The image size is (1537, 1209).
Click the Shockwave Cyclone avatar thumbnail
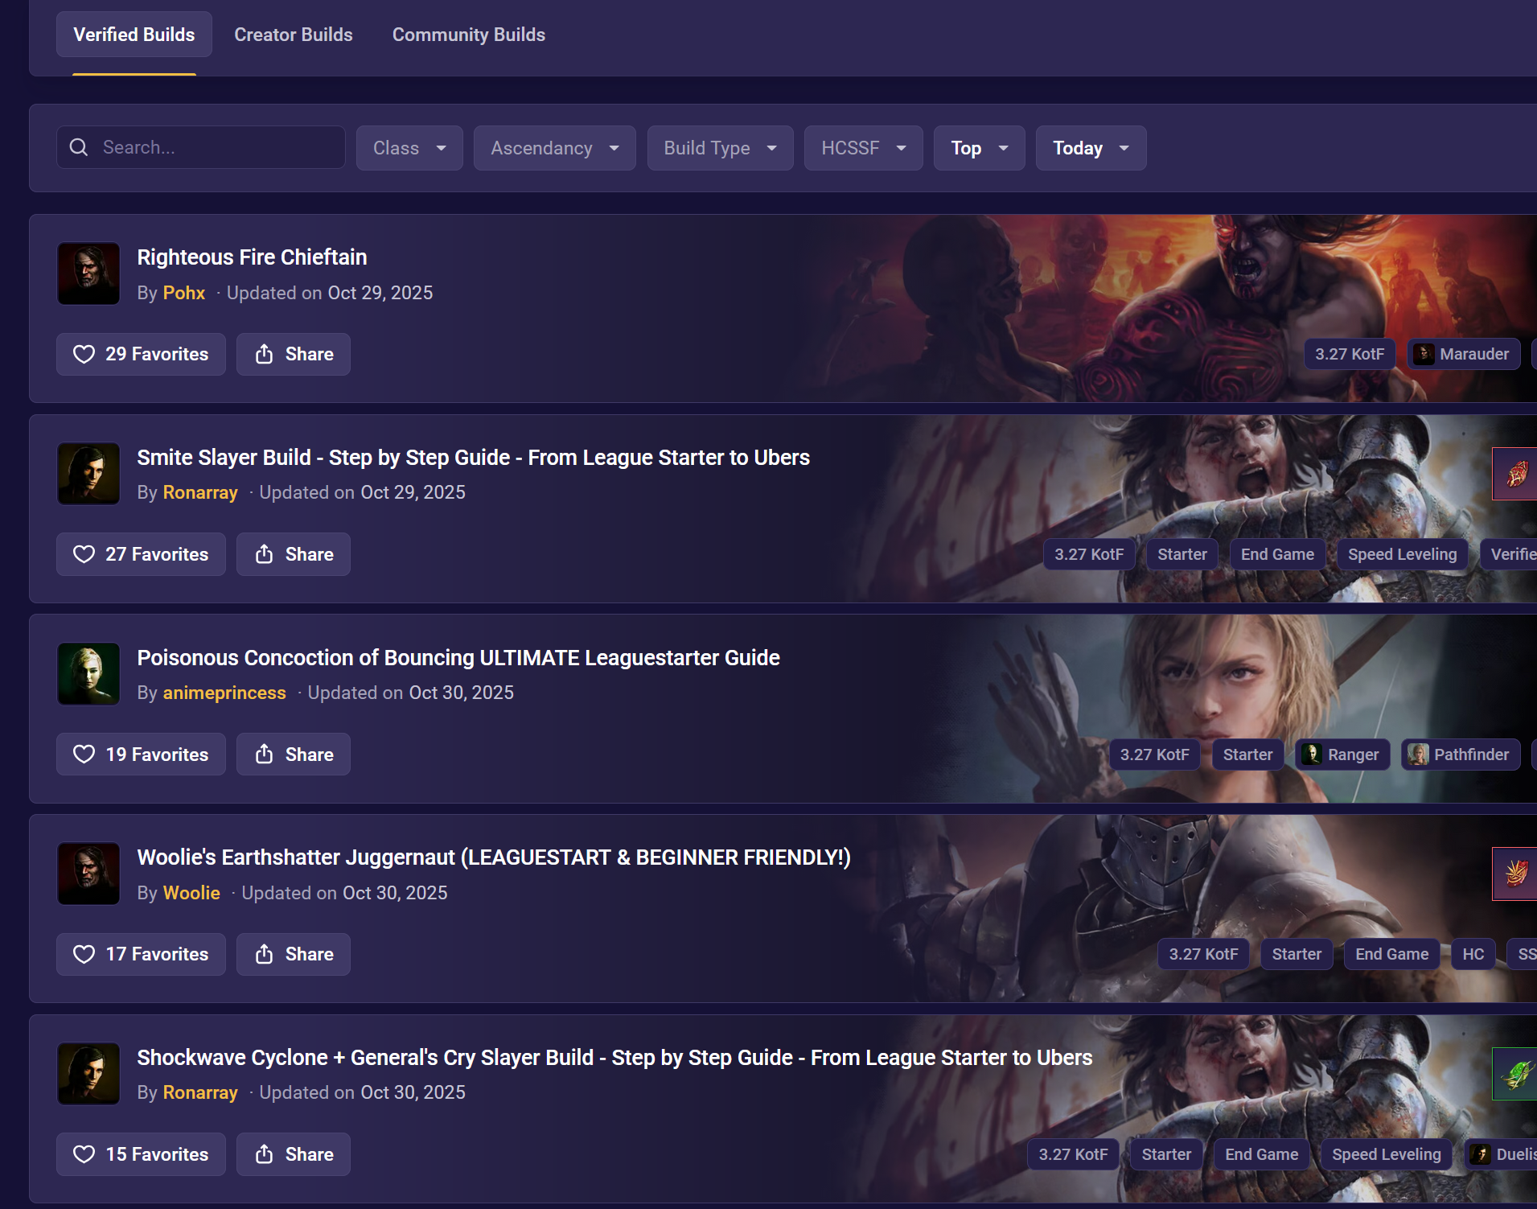pyautogui.click(x=88, y=1074)
